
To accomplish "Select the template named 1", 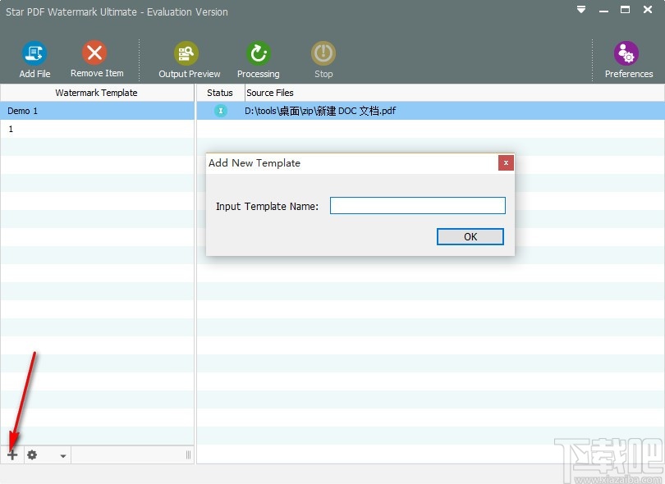I will pos(97,129).
